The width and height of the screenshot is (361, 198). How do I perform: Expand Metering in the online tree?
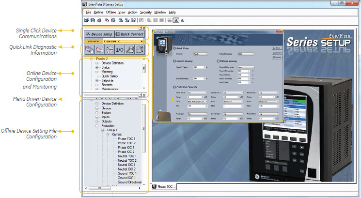click(x=97, y=72)
